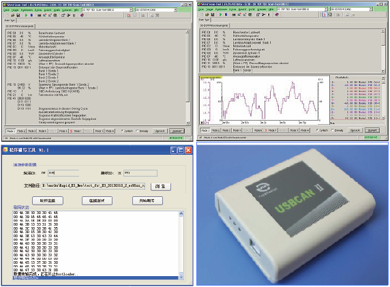Click the Browse (浏览) button in the flash tool

(x=161, y=186)
